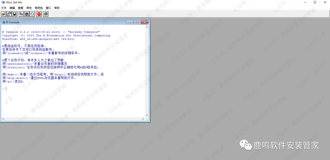
Task: Click the line mentioning 'demo()'
Action: point(53,75)
